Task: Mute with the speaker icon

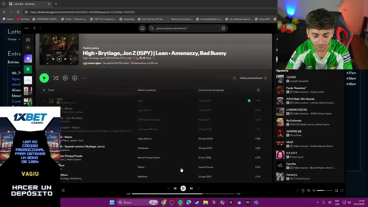Action: 314,190
